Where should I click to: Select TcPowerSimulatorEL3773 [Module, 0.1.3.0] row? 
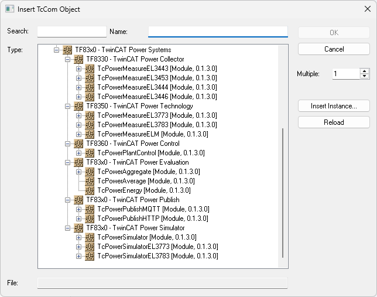[157, 247]
